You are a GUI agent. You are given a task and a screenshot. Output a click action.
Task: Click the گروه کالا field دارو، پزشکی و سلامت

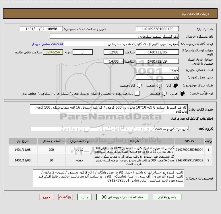tap(110, 129)
